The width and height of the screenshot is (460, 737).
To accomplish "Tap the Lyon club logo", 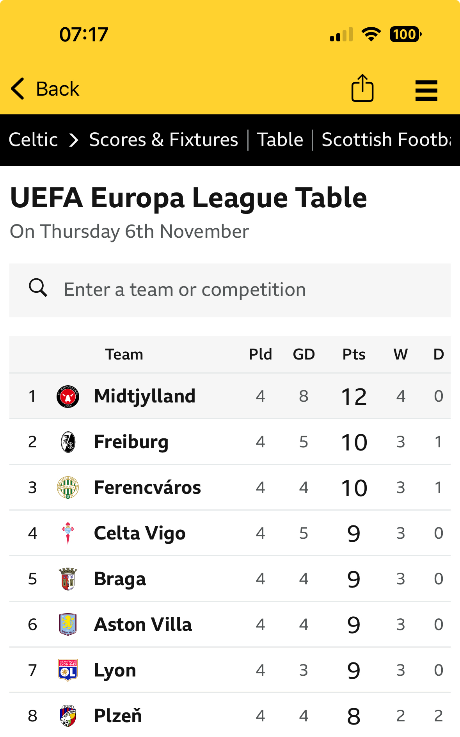I will coord(68,670).
